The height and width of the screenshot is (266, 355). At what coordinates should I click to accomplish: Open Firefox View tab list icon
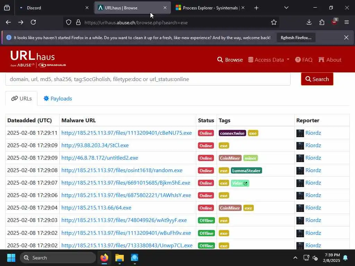click(7, 8)
